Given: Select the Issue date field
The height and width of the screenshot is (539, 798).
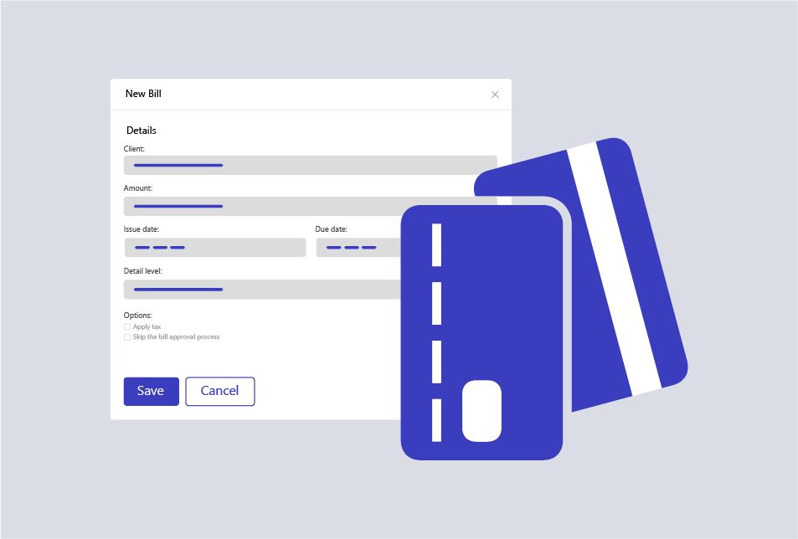Looking at the screenshot, I should [215, 248].
